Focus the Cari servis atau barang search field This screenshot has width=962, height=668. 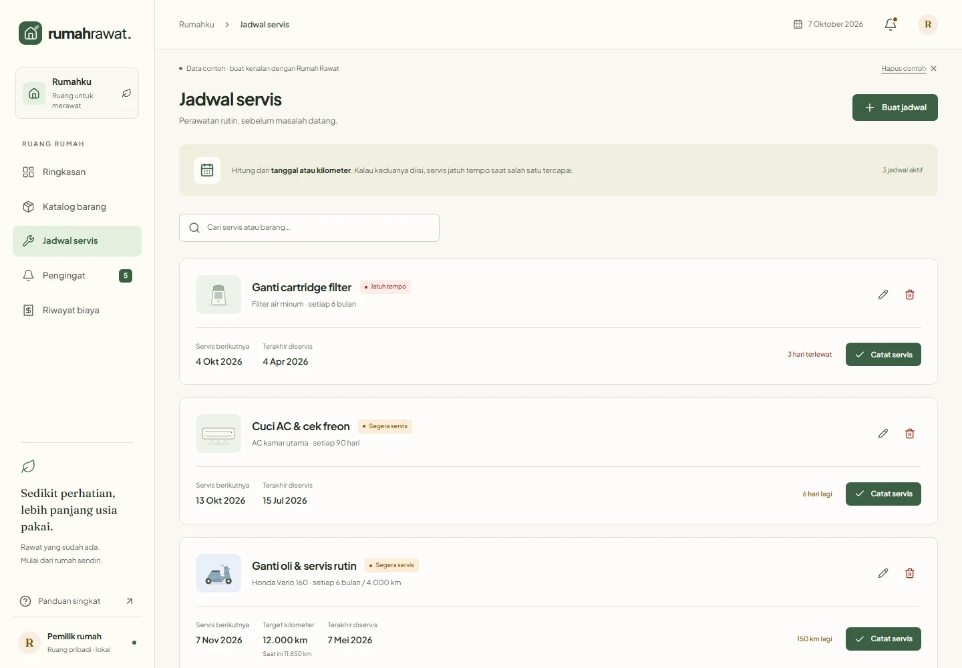pos(309,228)
